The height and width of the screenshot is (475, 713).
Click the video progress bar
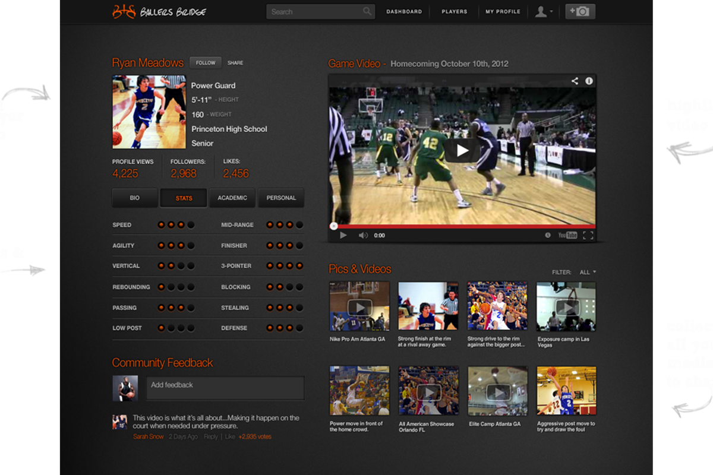coord(462,226)
